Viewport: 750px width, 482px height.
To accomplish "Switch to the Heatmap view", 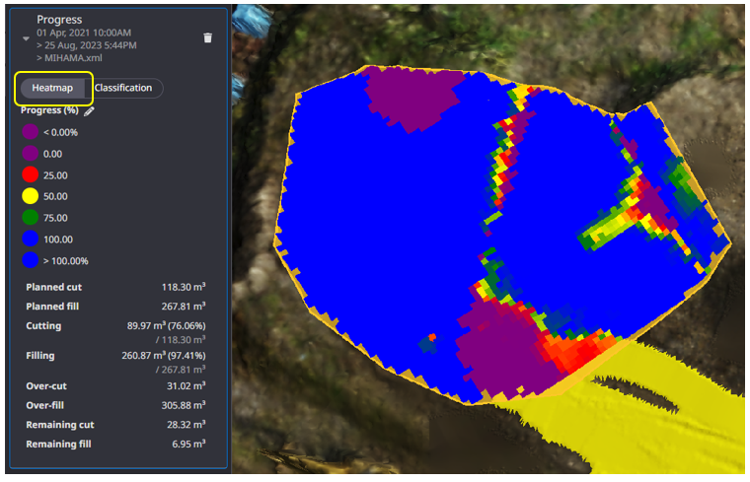I will tap(55, 88).
